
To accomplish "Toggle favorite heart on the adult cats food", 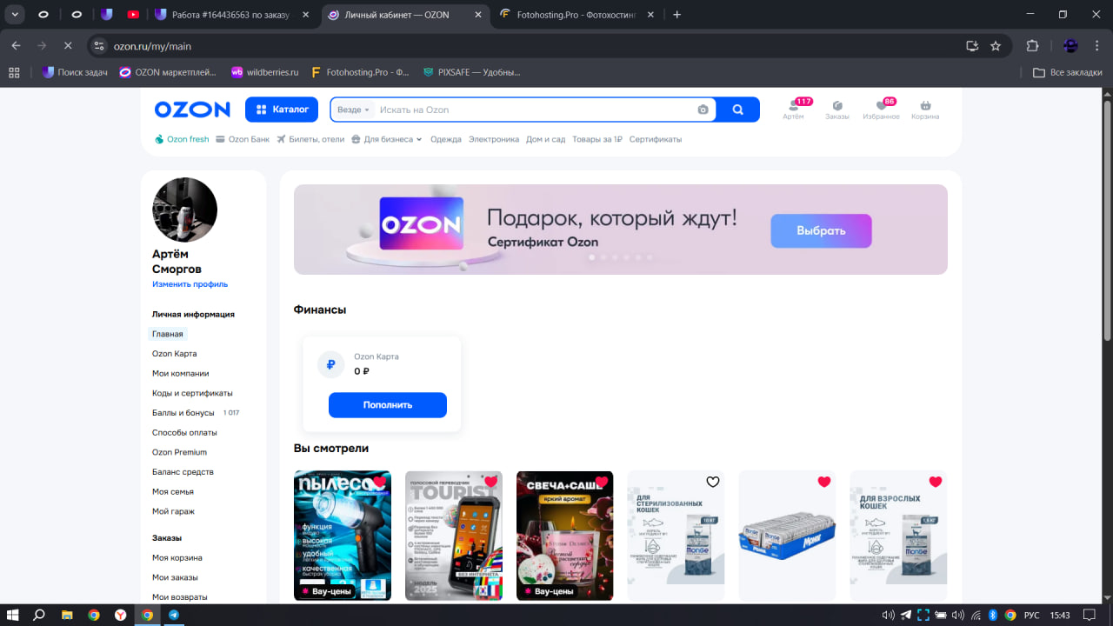I will (936, 483).
